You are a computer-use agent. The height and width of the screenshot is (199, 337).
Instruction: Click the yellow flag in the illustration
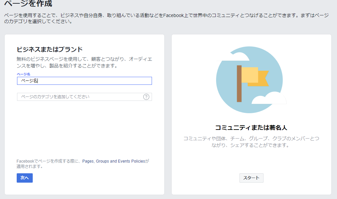coord(250,75)
